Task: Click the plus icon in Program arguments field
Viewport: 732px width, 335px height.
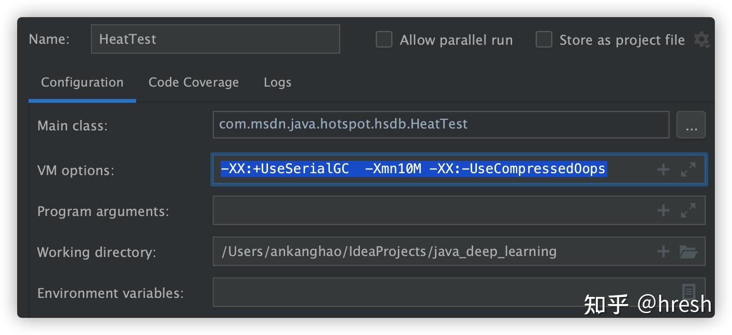Action: click(663, 210)
